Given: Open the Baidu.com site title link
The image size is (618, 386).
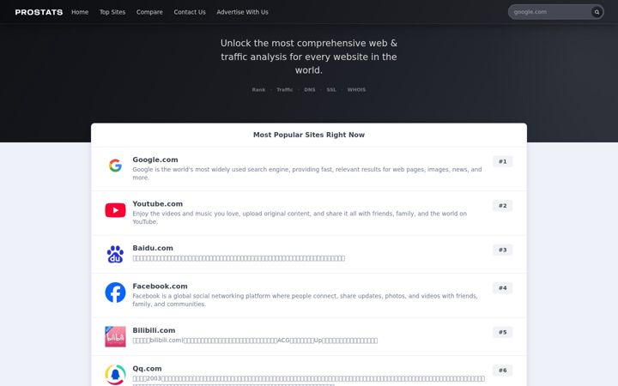Looking at the screenshot, I should 153,248.
